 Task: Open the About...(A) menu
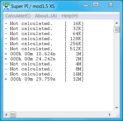(x=46, y=16)
